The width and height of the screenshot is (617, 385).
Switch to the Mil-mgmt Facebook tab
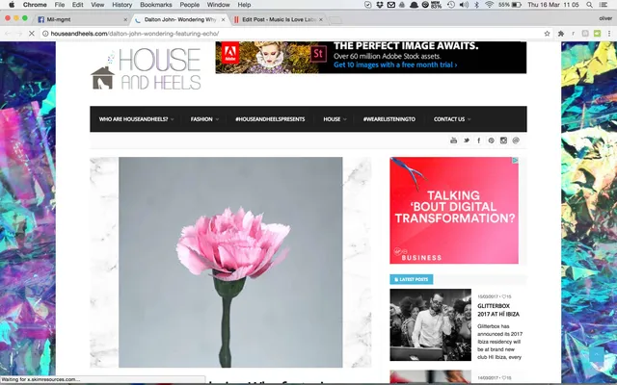pyautogui.click(x=81, y=19)
